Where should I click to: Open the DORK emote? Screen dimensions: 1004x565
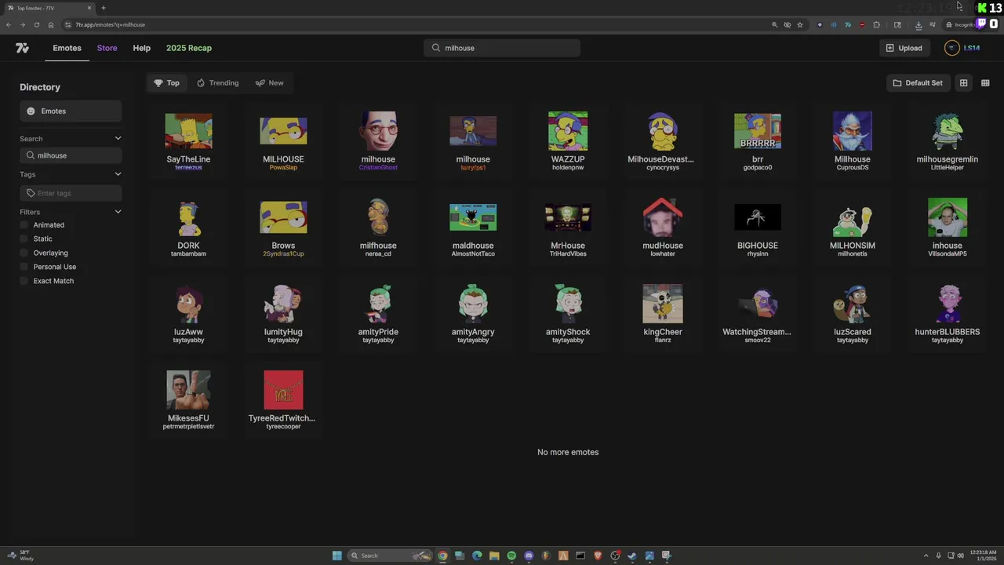[x=188, y=228]
